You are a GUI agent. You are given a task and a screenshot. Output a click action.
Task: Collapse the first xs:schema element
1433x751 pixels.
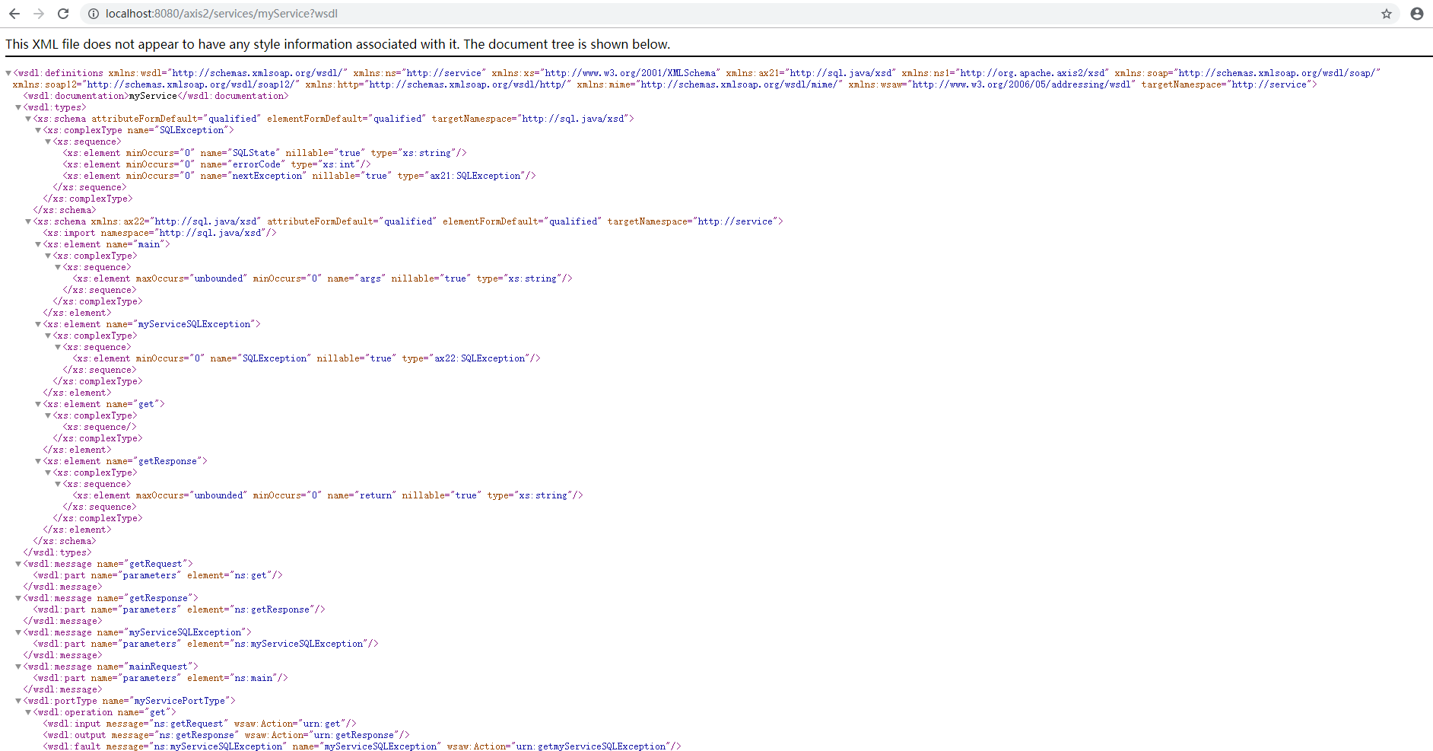click(28, 118)
